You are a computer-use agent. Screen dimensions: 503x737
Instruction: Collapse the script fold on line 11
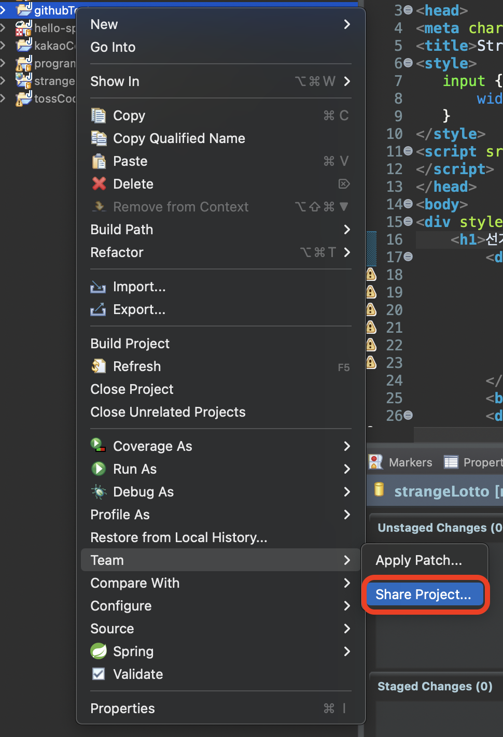[x=408, y=151]
